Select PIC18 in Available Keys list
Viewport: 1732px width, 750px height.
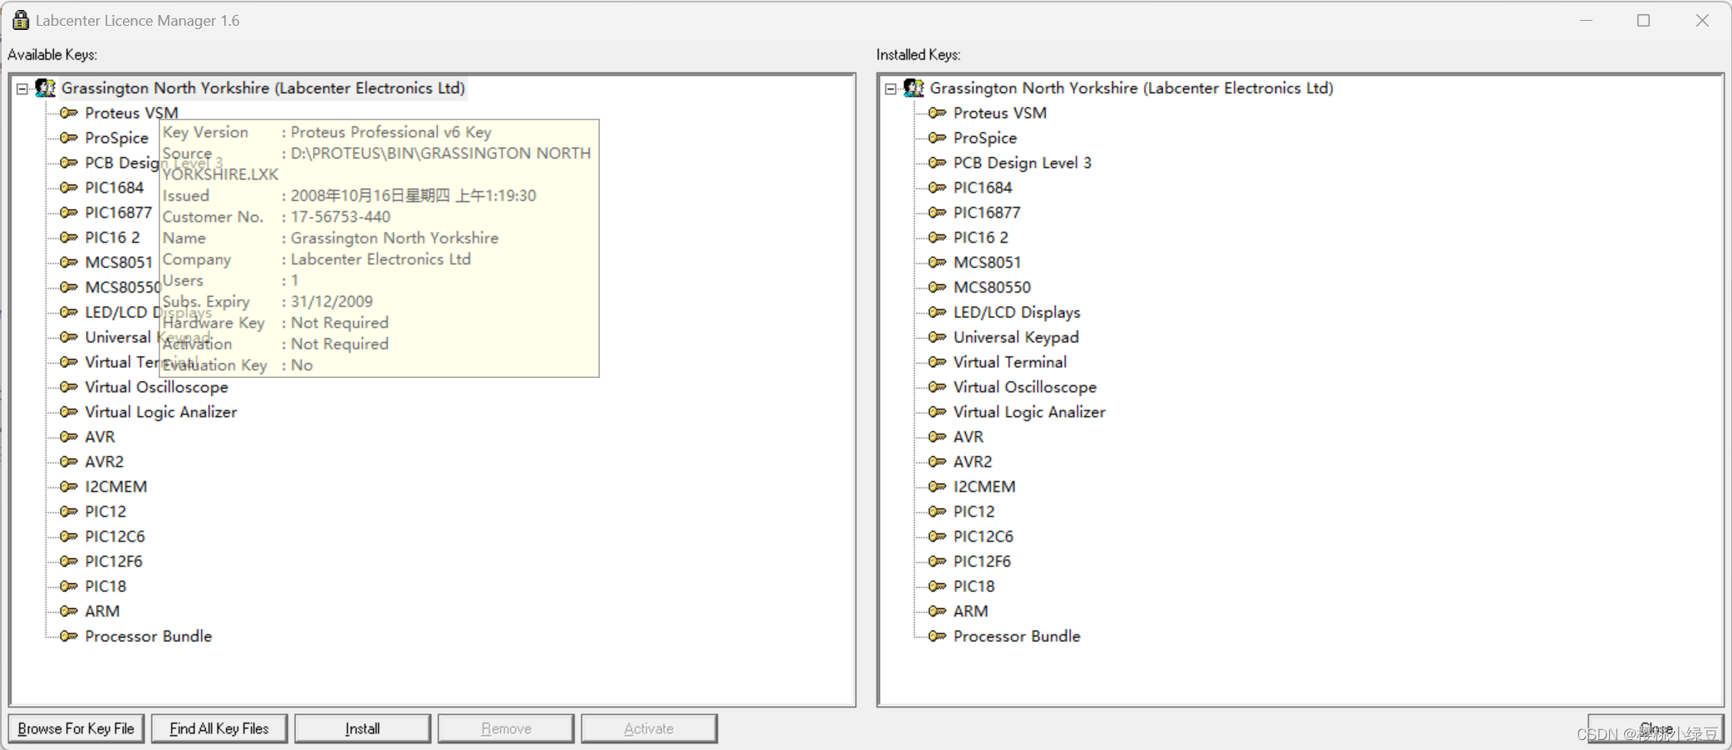tap(105, 586)
